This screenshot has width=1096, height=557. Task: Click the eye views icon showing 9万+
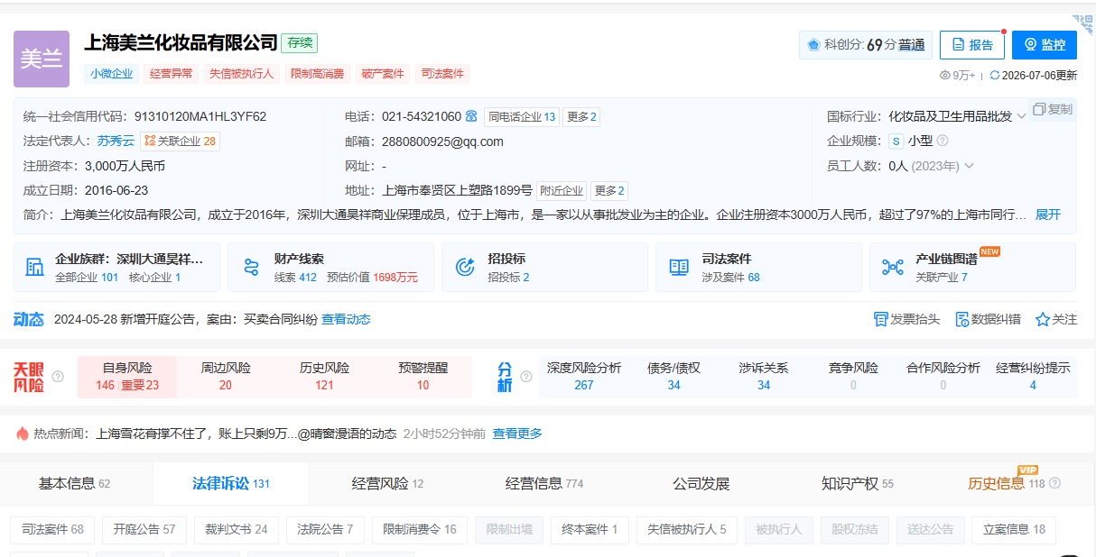(x=945, y=76)
